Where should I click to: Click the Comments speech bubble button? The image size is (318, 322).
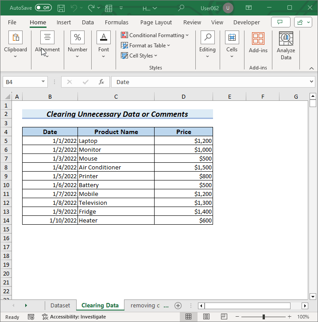pos(280,22)
